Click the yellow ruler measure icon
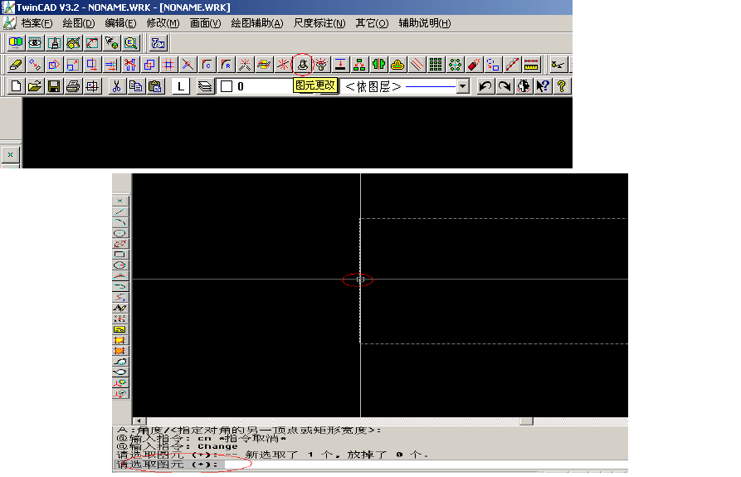741x477 pixels. pyautogui.click(x=531, y=64)
